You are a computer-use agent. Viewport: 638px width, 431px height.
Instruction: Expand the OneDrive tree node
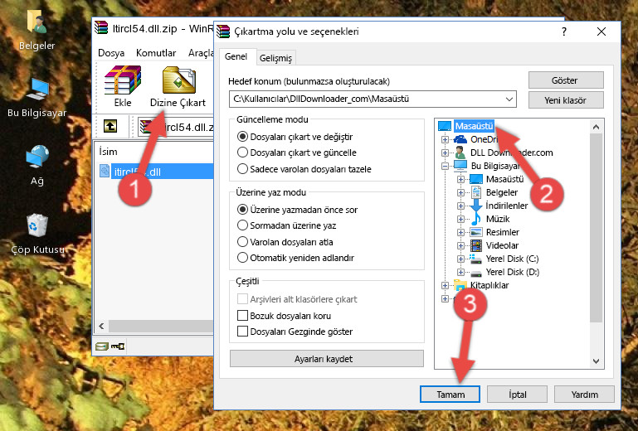click(445, 139)
